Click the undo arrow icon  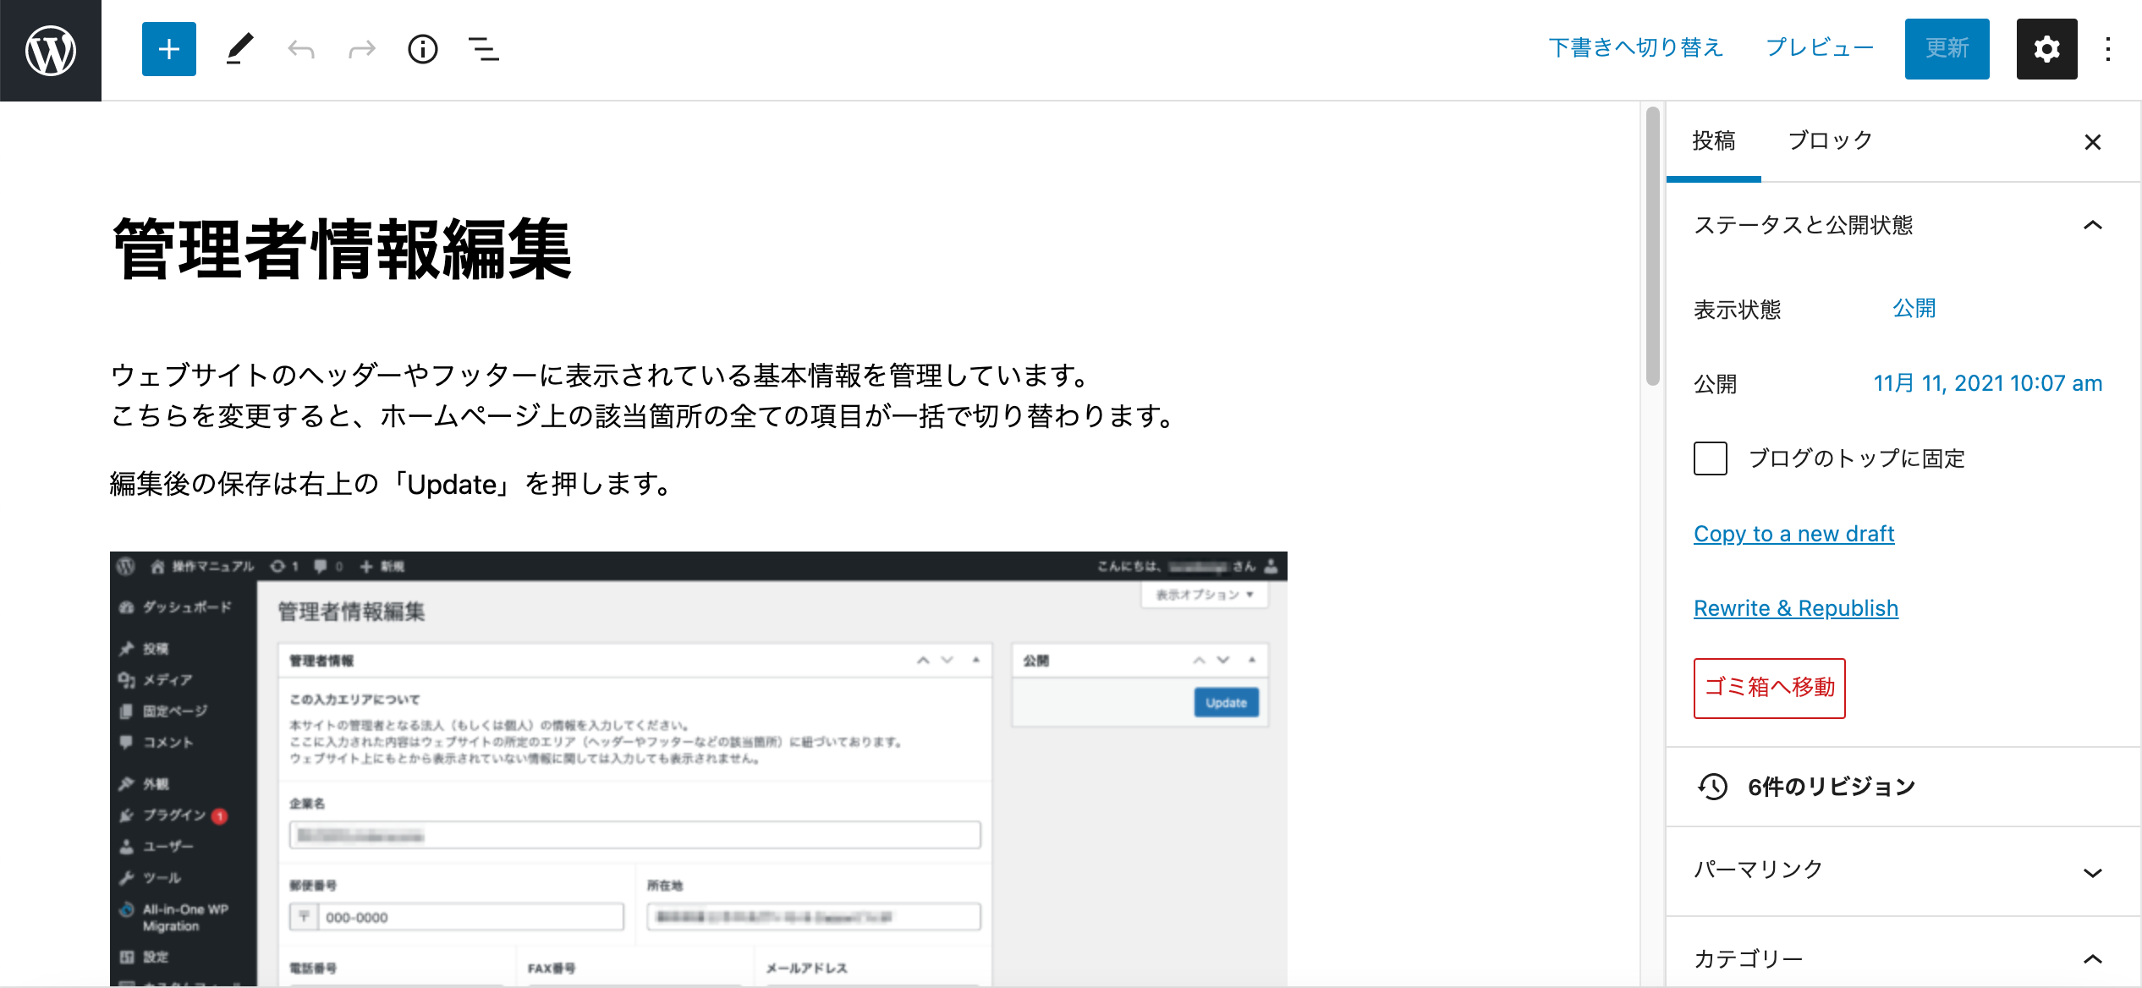point(301,49)
